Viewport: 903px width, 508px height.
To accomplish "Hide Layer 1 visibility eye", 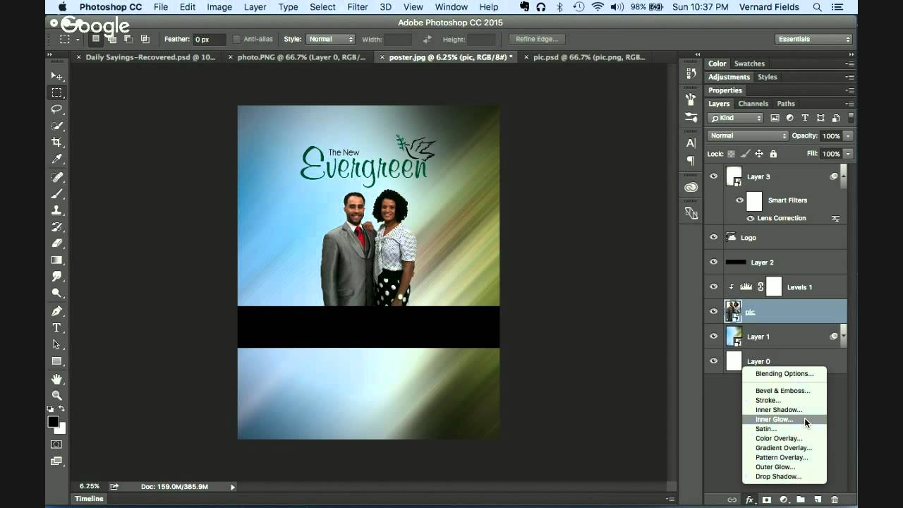I will pyautogui.click(x=713, y=337).
